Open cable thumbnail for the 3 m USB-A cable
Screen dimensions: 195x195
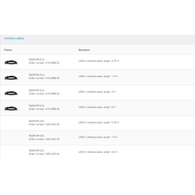[x=11, y=93]
